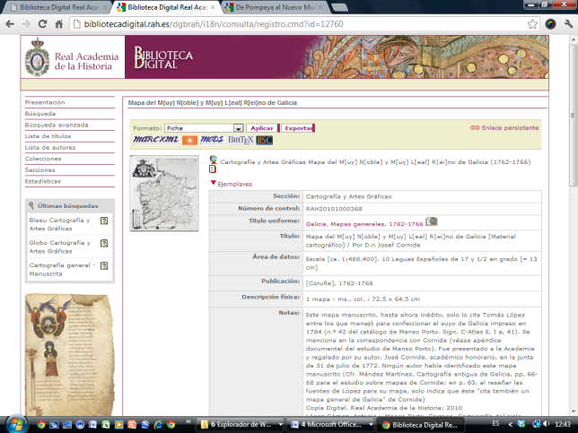Click the small document icon under the globe

213,169
